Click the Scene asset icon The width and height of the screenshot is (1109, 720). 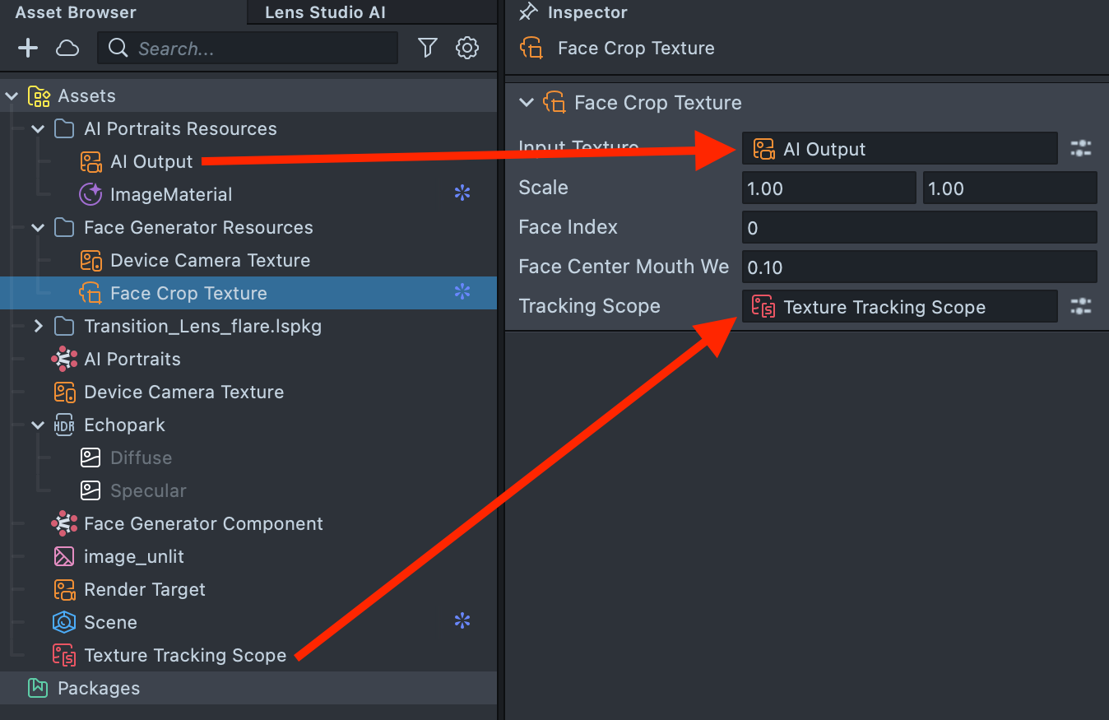coord(64,623)
